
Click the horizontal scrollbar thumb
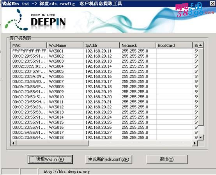[52, 143]
